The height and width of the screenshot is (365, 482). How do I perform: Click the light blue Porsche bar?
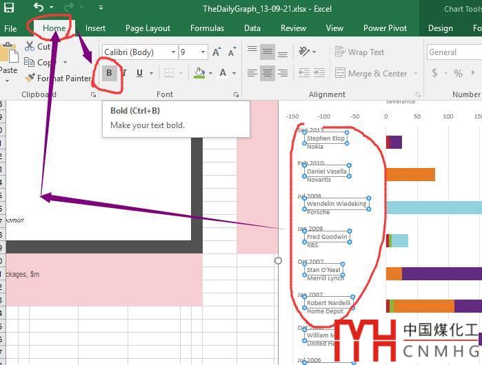point(434,207)
